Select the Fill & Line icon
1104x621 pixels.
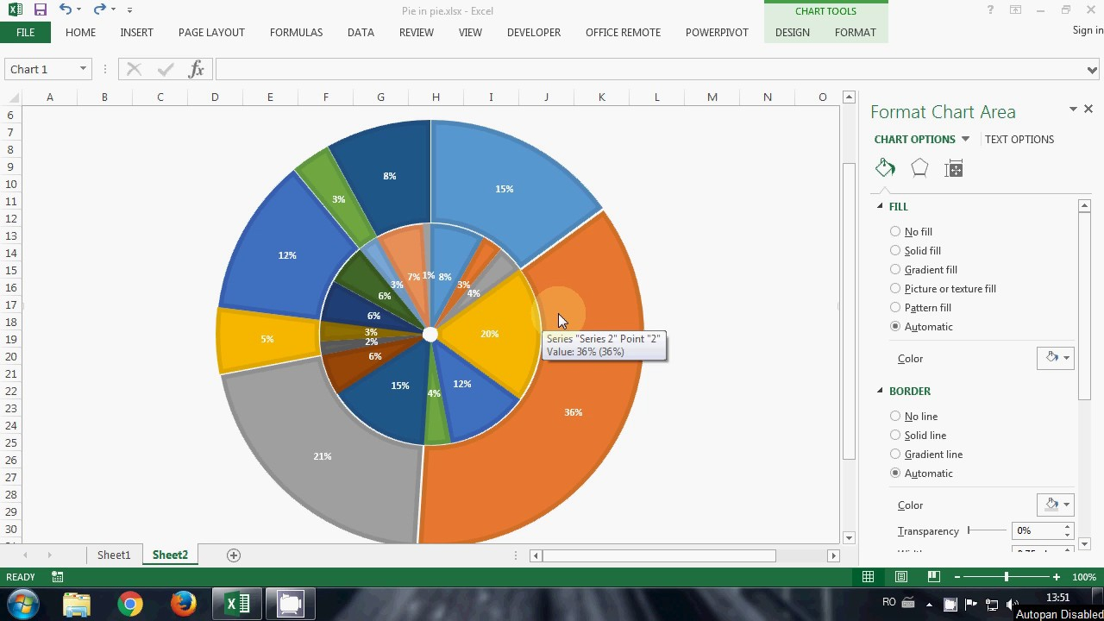pos(885,167)
